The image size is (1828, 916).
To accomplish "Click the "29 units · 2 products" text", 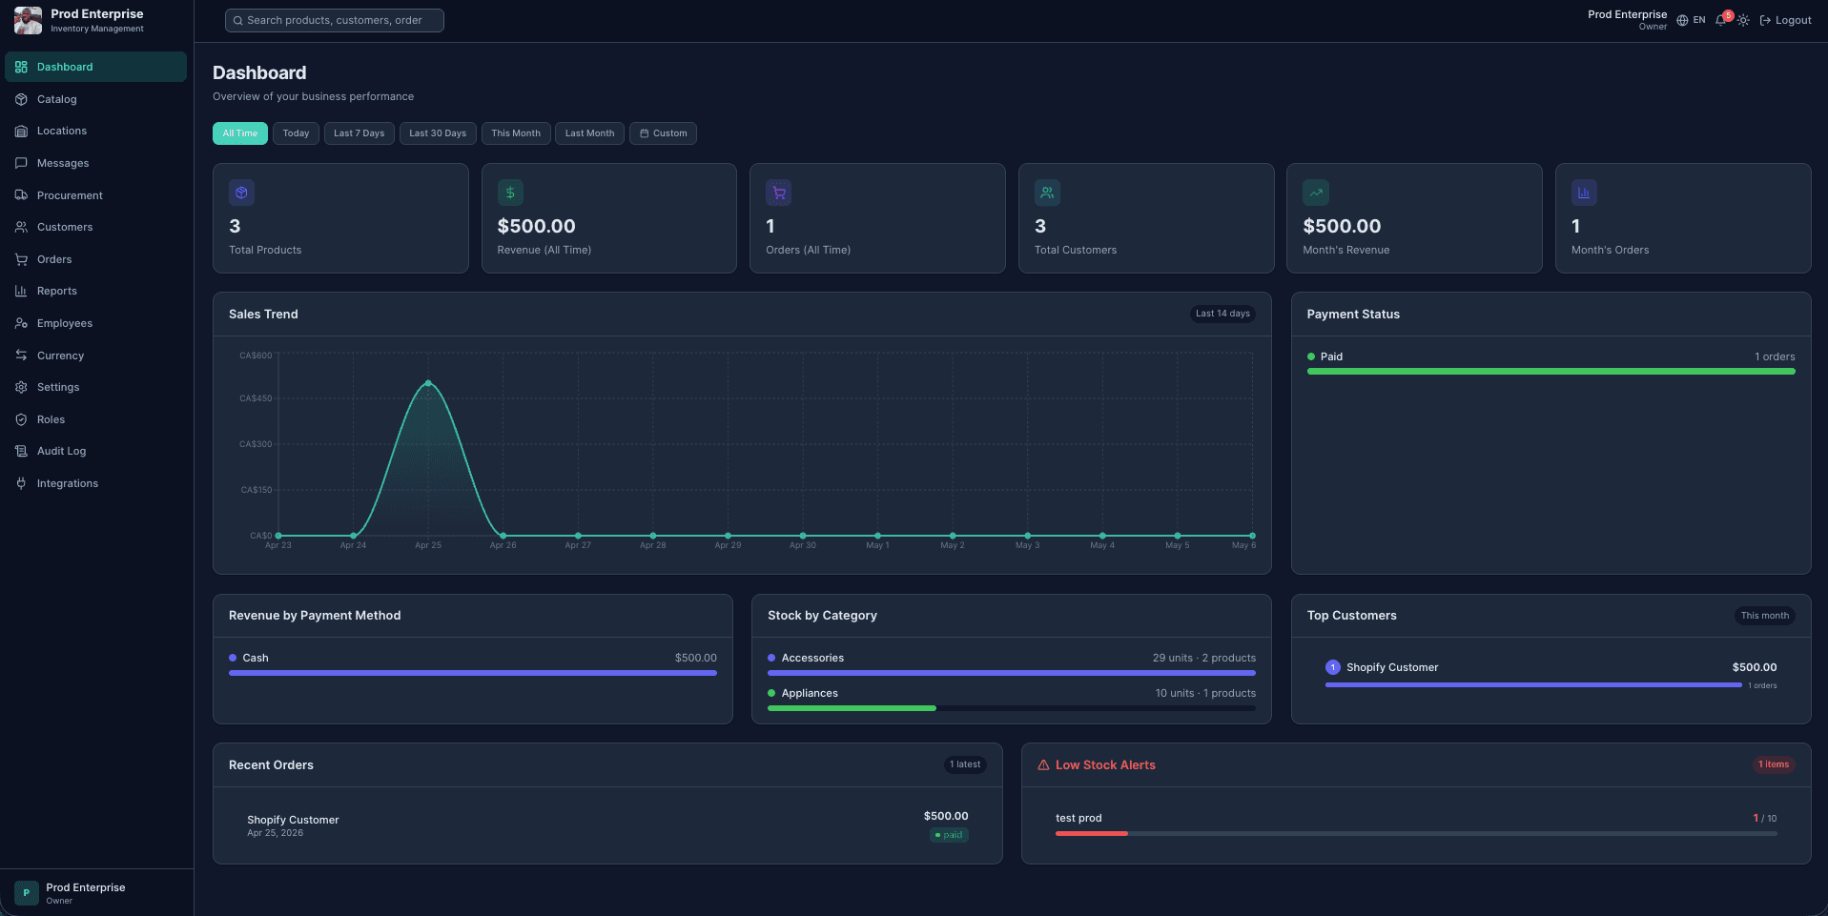I will click(1203, 658).
